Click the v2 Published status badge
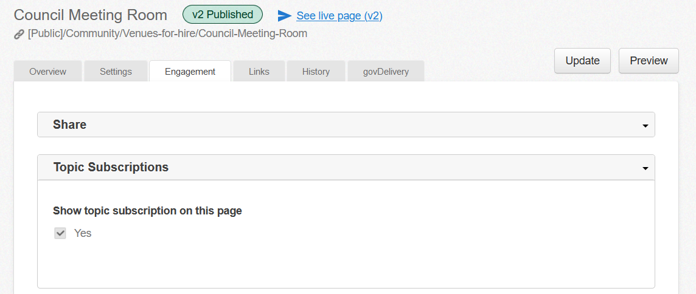This screenshot has width=696, height=294. (x=223, y=15)
